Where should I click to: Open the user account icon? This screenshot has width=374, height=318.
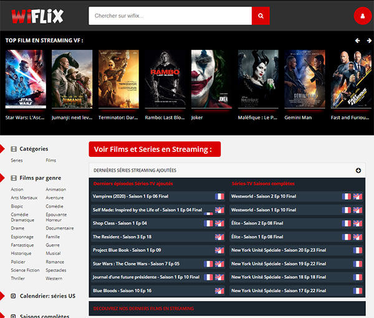click(x=361, y=16)
